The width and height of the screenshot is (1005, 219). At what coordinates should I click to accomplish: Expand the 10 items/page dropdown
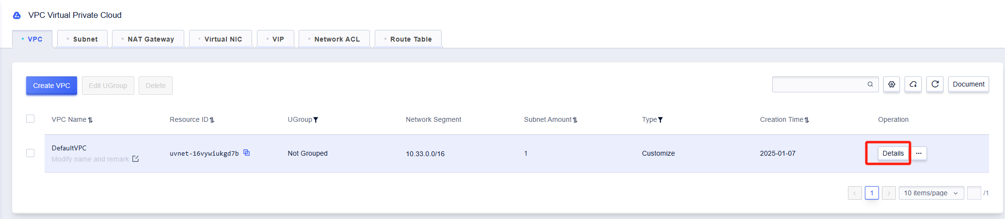(x=931, y=193)
